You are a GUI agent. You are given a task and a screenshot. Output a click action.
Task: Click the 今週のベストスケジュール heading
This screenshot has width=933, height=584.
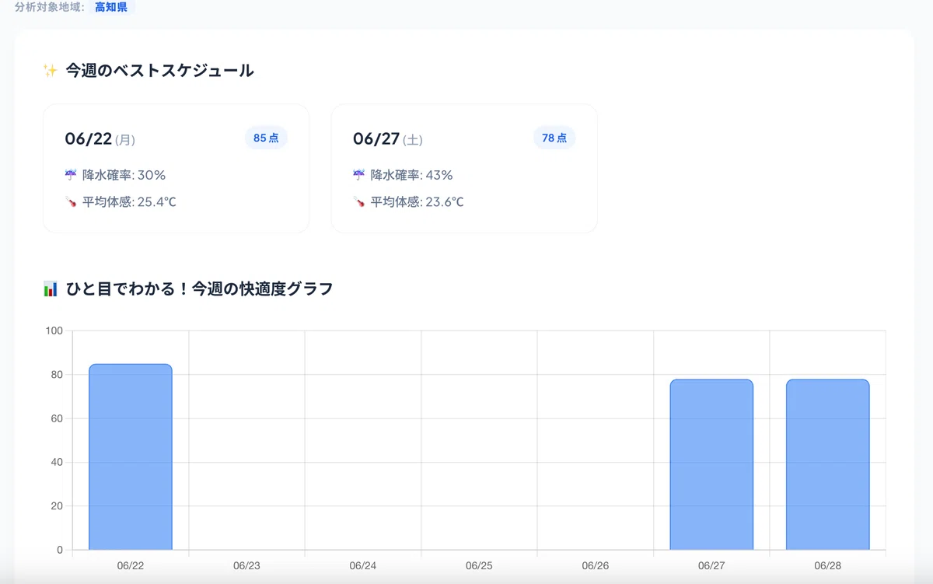pyautogui.click(x=159, y=71)
